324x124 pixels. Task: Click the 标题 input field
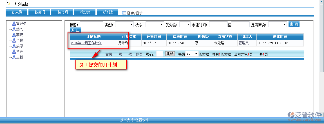pos(91,25)
